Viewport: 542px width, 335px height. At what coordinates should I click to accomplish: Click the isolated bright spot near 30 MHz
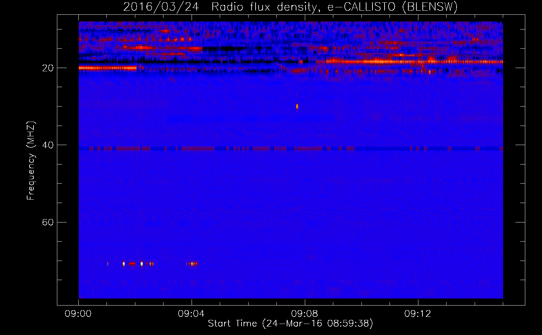(297, 107)
